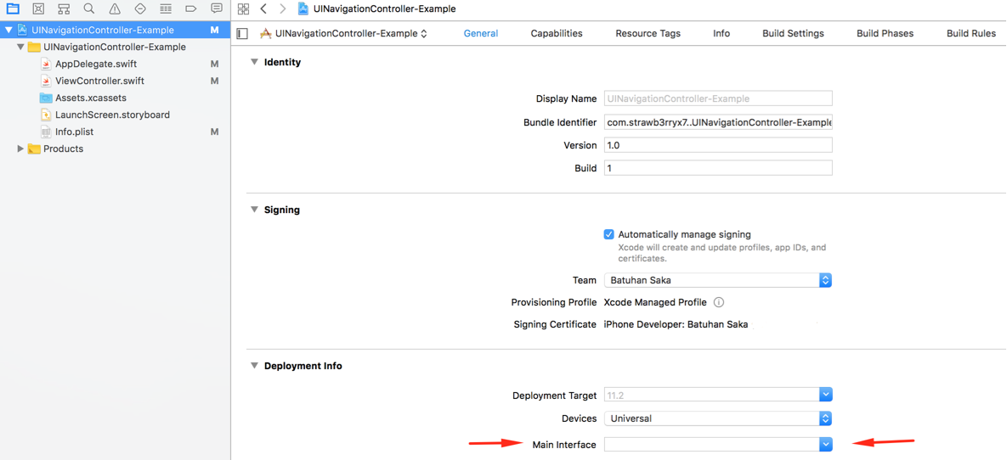Viewport: 1007px width, 460px height.
Task: Click the Provisioning Profile info button
Action: pos(719,302)
